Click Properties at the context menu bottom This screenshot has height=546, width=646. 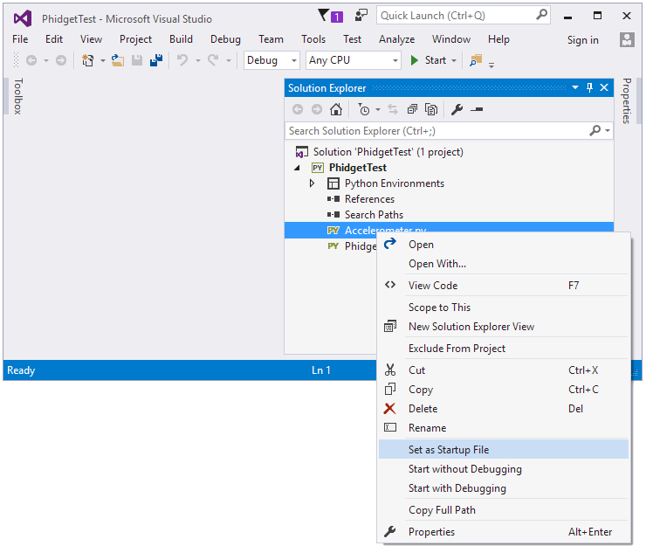click(x=504, y=532)
